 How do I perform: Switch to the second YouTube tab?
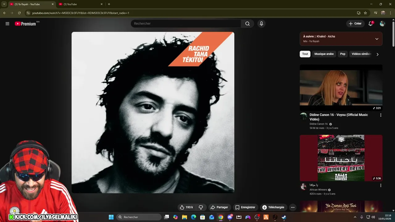[x=81, y=4]
